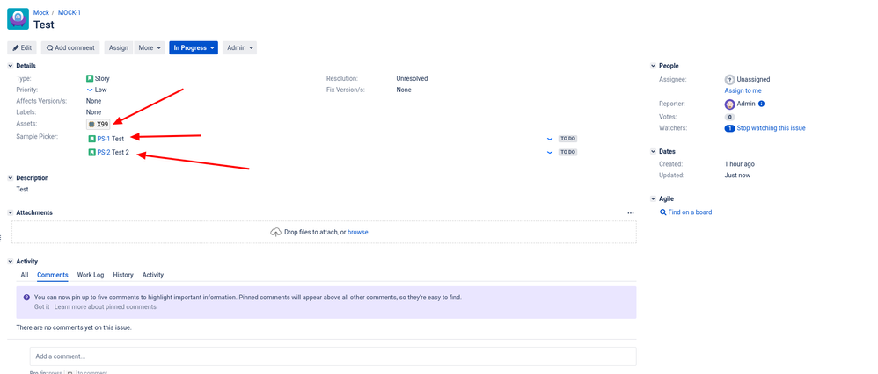The width and height of the screenshot is (878, 374).
Task: Open the Edit issue button
Action: click(22, 47)
